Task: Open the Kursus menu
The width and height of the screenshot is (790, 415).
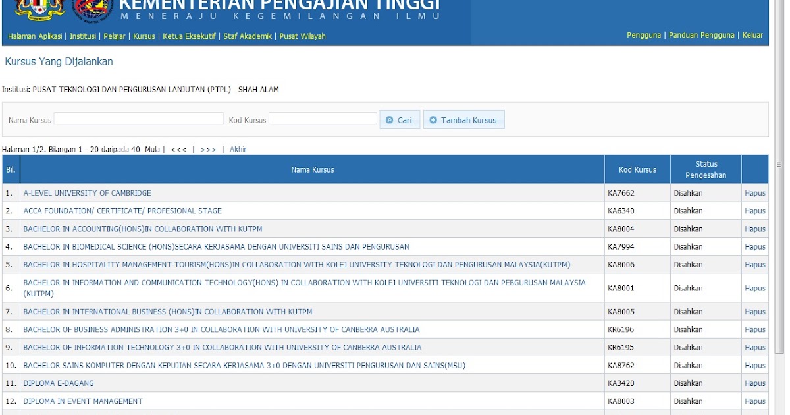Action: pyautogui.click(x=144, y=36)
